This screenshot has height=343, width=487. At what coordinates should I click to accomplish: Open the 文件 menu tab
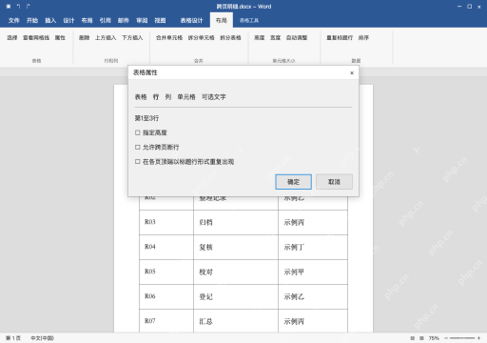14,21
